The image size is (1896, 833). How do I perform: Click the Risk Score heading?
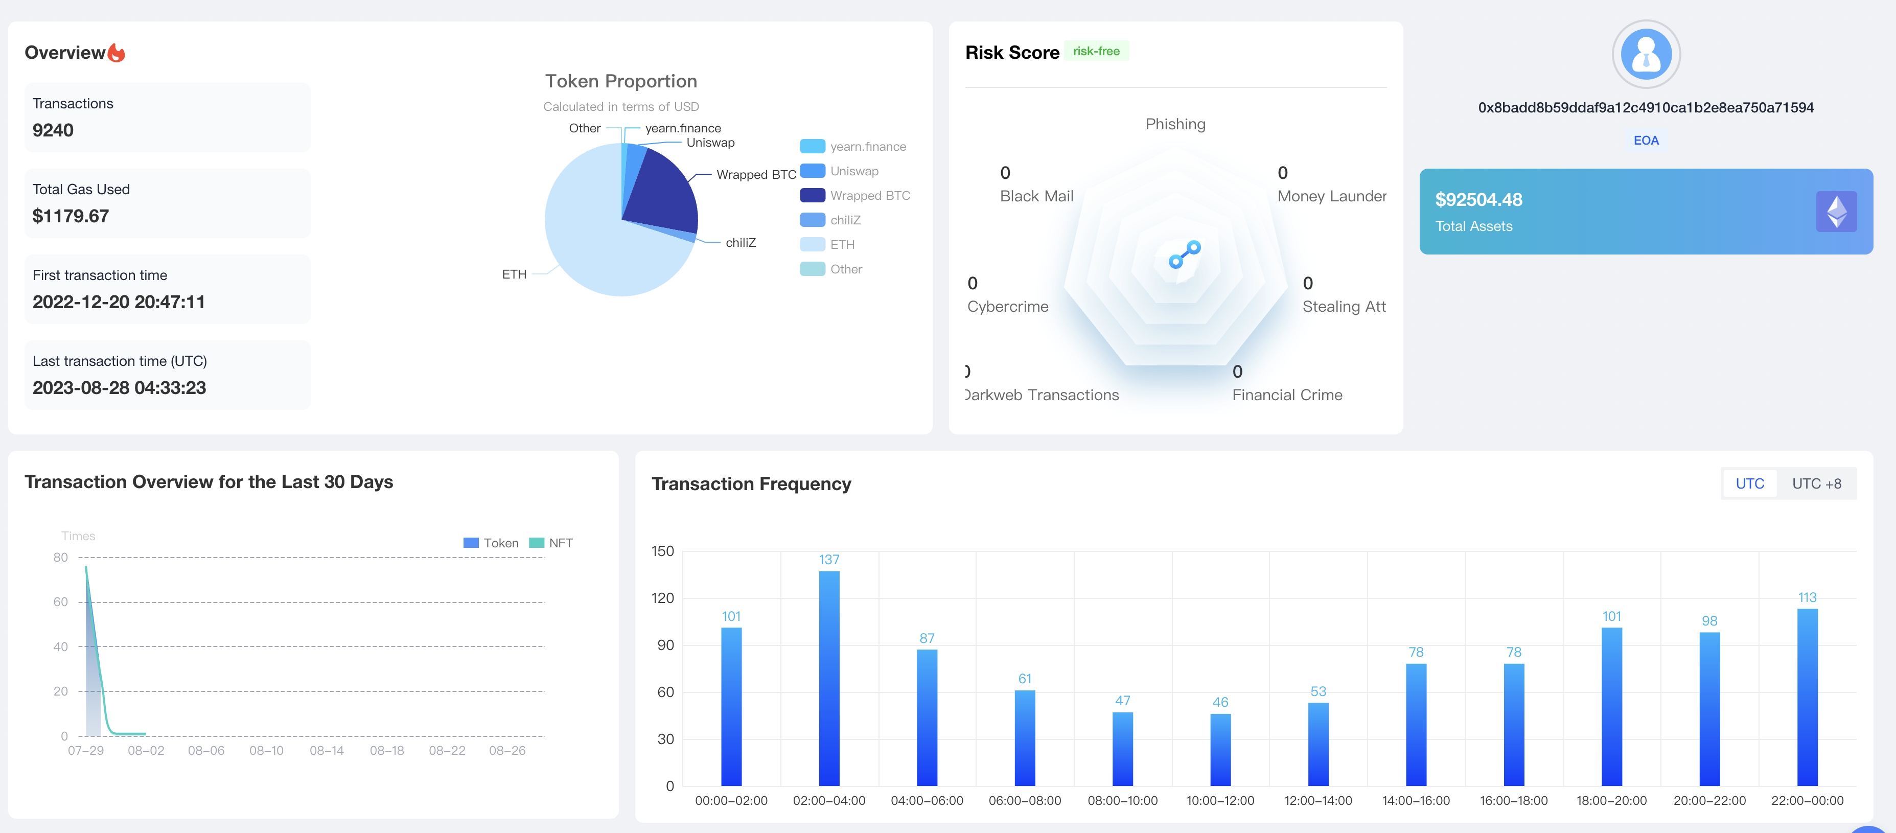point(1012,52)
